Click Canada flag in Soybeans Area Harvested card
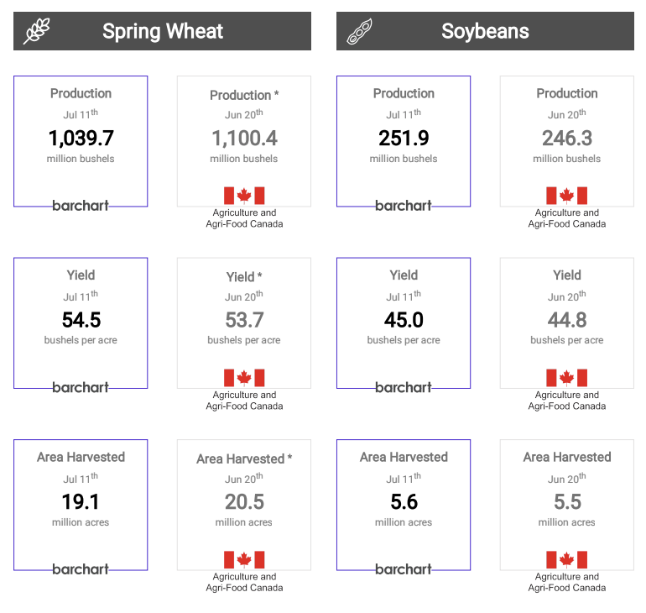646x613 pixels. pyautogui.click(x=567, y=560)
